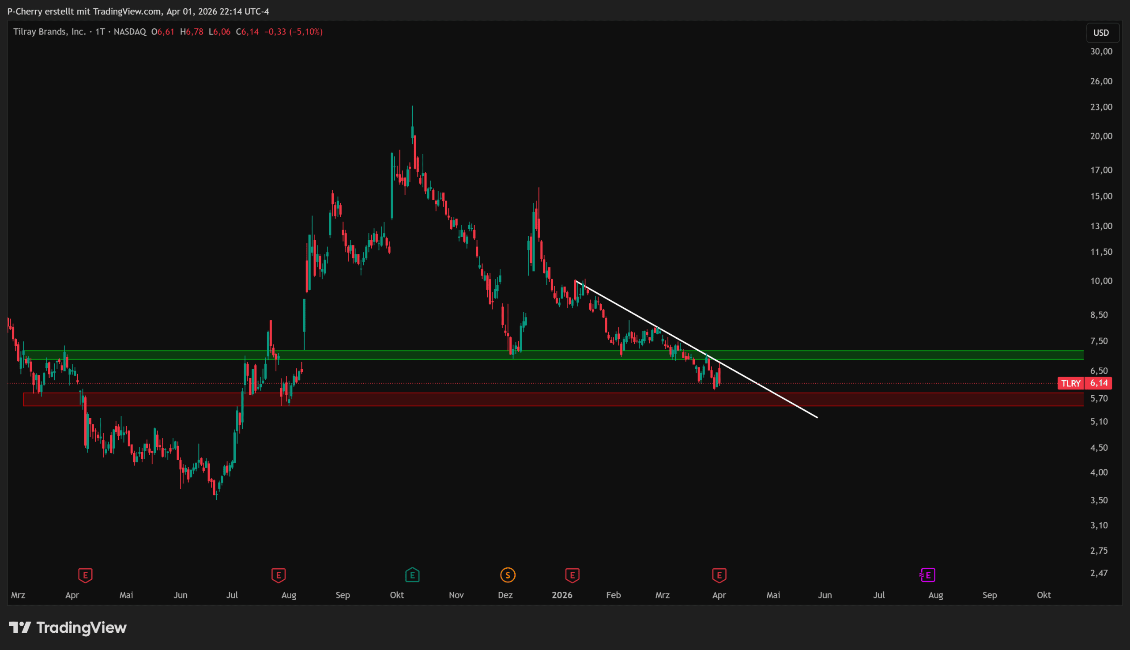Click the Okt label on the time axis

(396, 595)
